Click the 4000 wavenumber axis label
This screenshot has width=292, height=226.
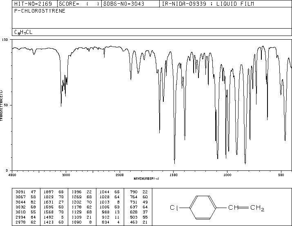12,175
